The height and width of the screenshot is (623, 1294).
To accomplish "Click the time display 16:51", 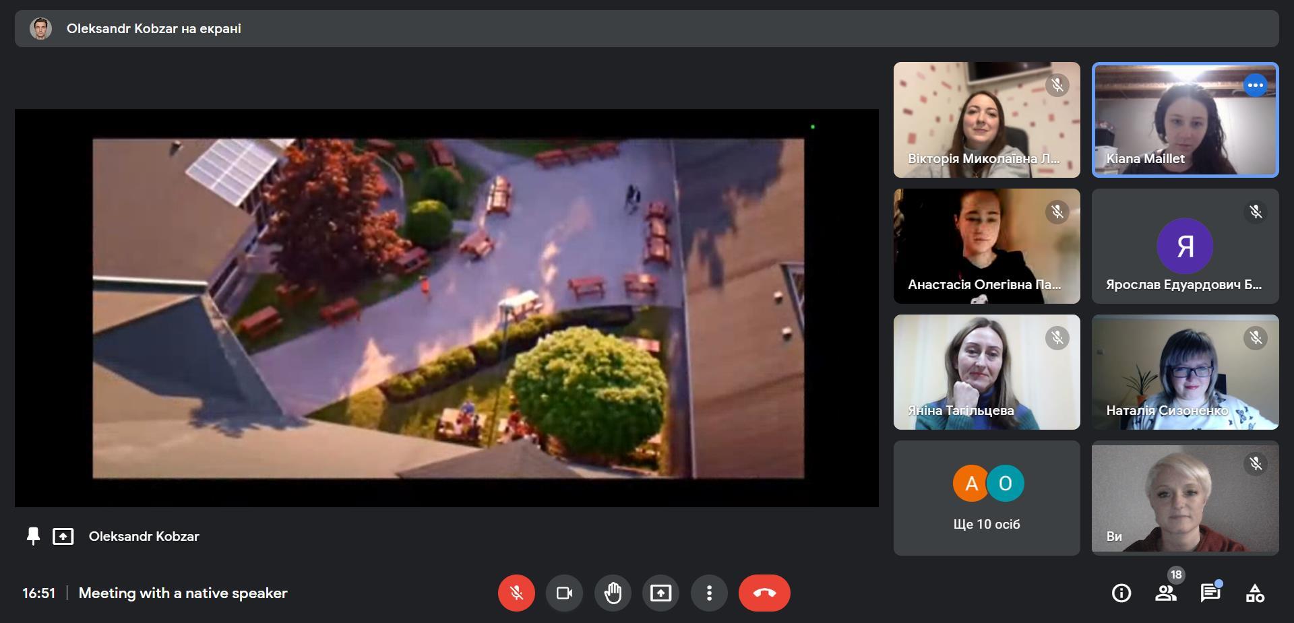I will (39, 593).
